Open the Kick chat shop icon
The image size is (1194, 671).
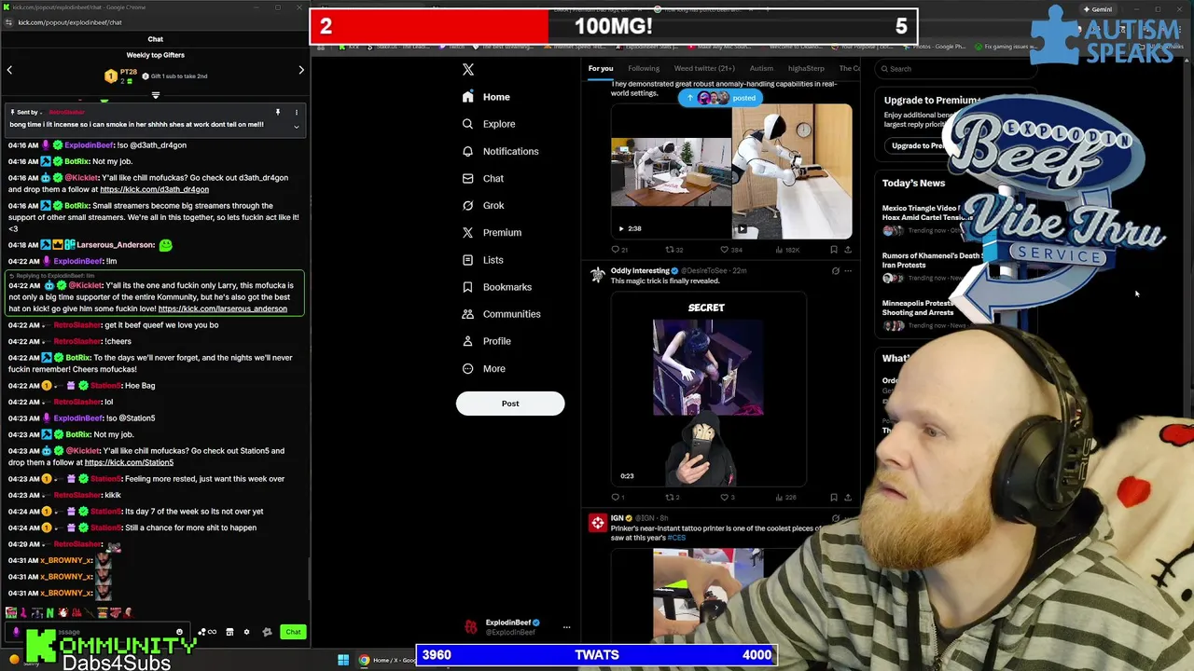click(229, 632)
